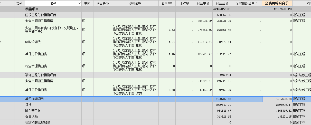Click the 4217698.28 value in 措施项目 row

coord(277,9)
